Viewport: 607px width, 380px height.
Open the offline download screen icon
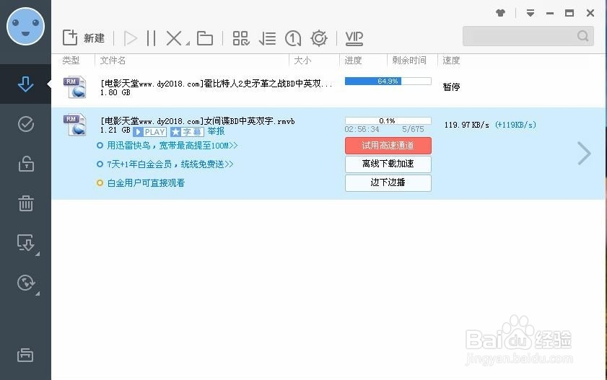[26, 243]
